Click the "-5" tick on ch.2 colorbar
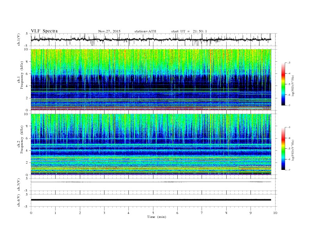 (x=288, y=149)
